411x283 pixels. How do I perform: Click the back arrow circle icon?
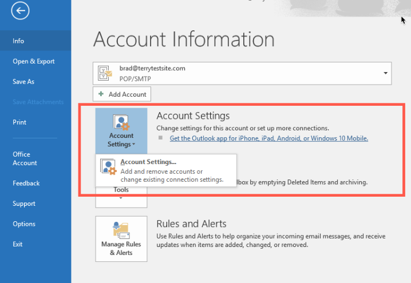click(x=20, y=10)
